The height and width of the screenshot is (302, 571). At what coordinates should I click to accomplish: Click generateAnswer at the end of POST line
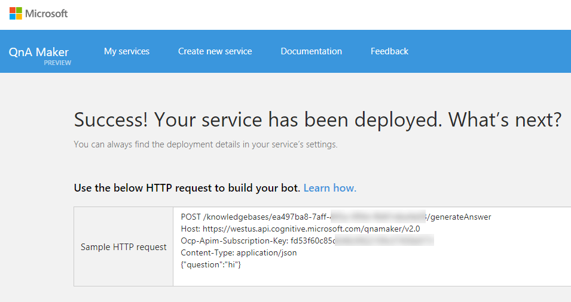tap(460, 217)
